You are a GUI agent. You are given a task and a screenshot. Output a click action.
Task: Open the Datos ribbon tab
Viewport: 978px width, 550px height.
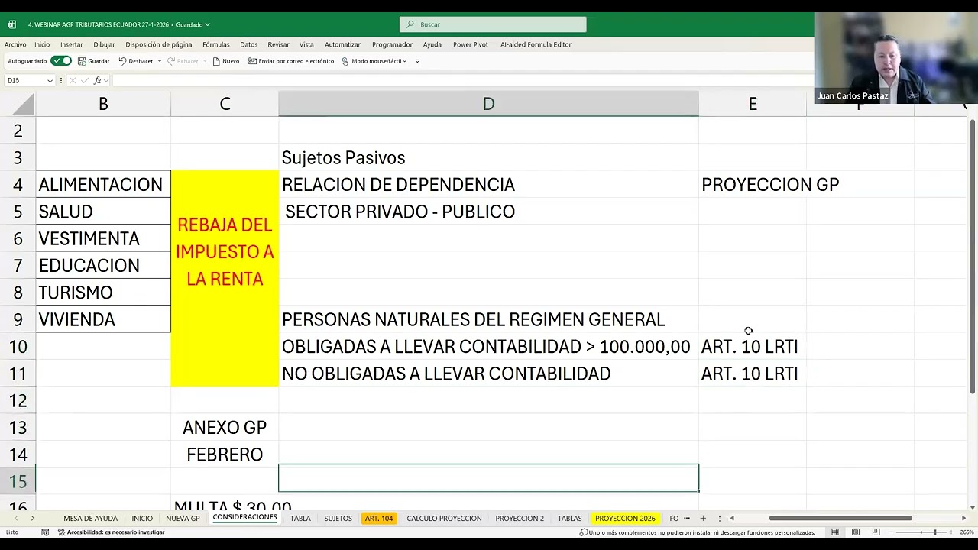(249, 44)
